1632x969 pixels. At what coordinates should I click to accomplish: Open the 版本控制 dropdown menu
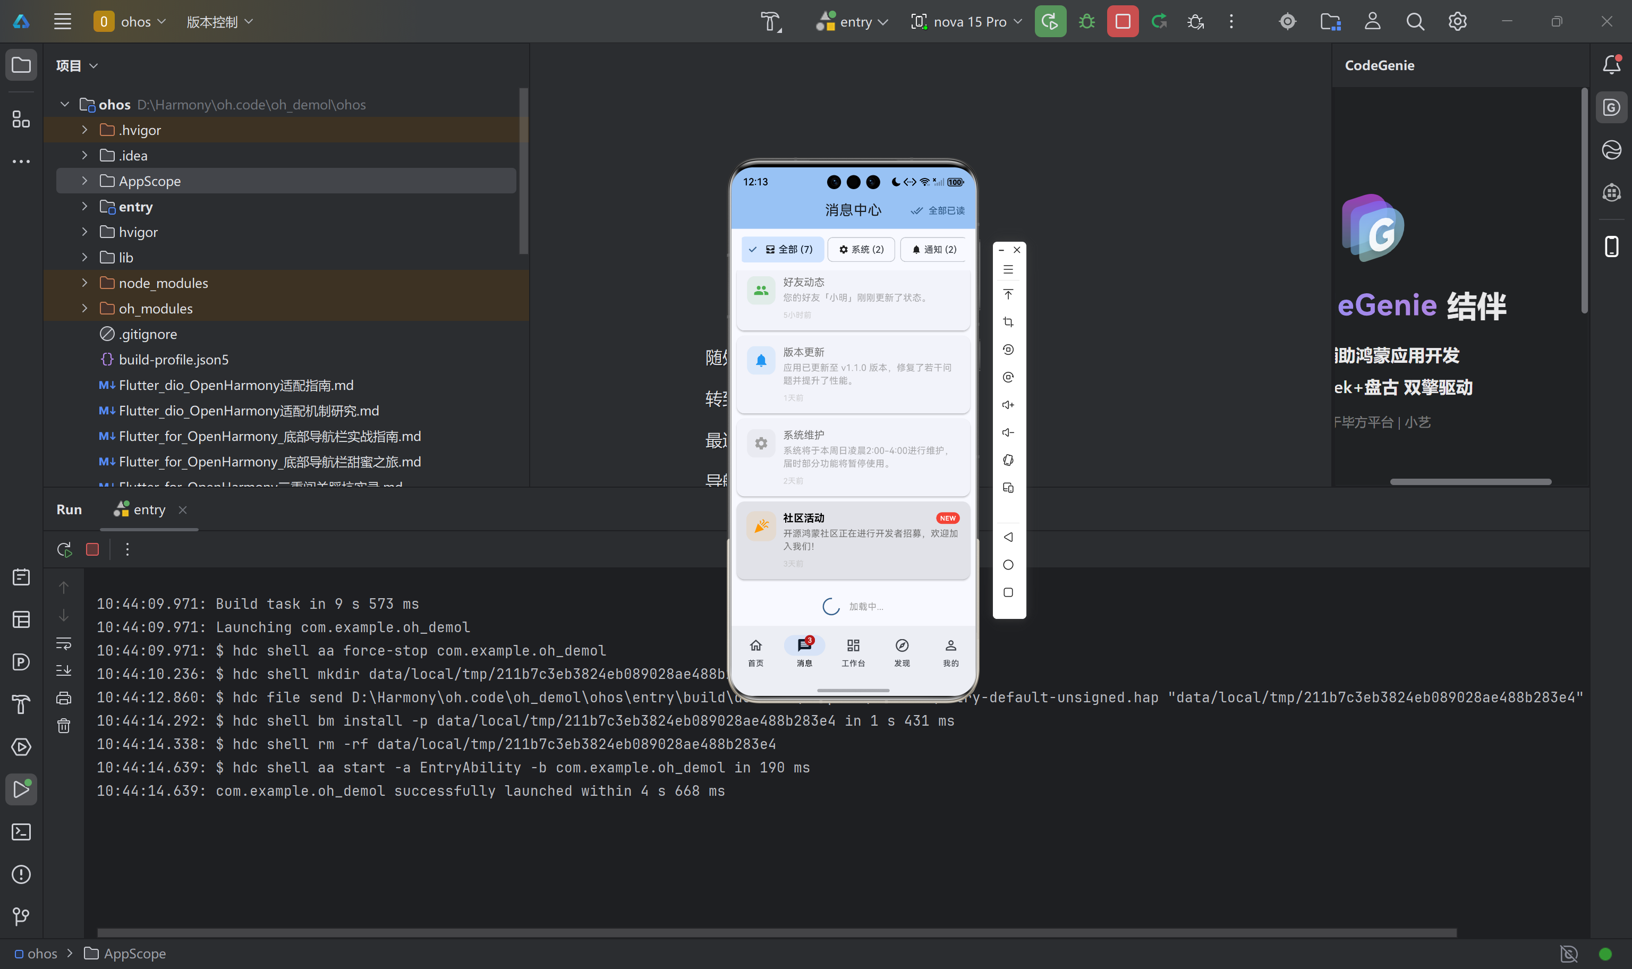[219, 22]
